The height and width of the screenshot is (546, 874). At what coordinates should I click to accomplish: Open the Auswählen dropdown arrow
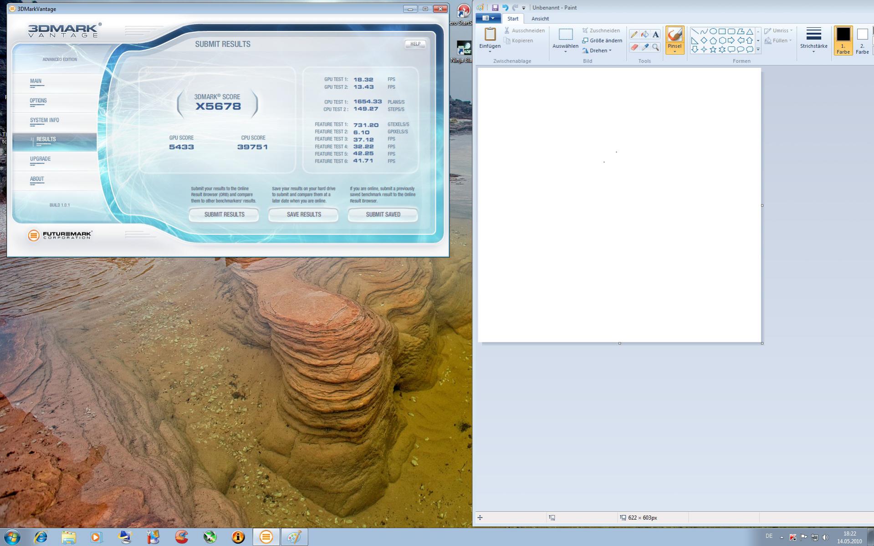tap(565, 51)
